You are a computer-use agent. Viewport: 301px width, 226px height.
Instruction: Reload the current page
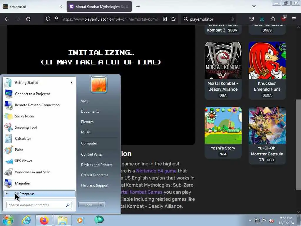click(x=28, y=19)
